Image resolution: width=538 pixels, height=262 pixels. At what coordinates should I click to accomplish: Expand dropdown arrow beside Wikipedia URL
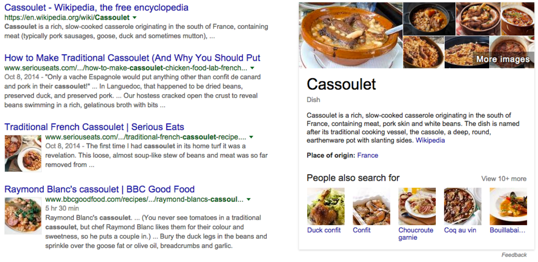(135, 17)
